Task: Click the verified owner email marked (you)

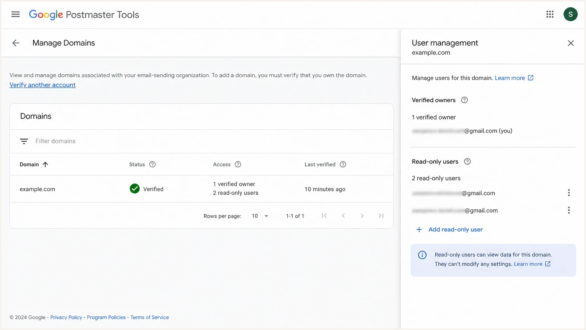Action: (x=462, y=131)
